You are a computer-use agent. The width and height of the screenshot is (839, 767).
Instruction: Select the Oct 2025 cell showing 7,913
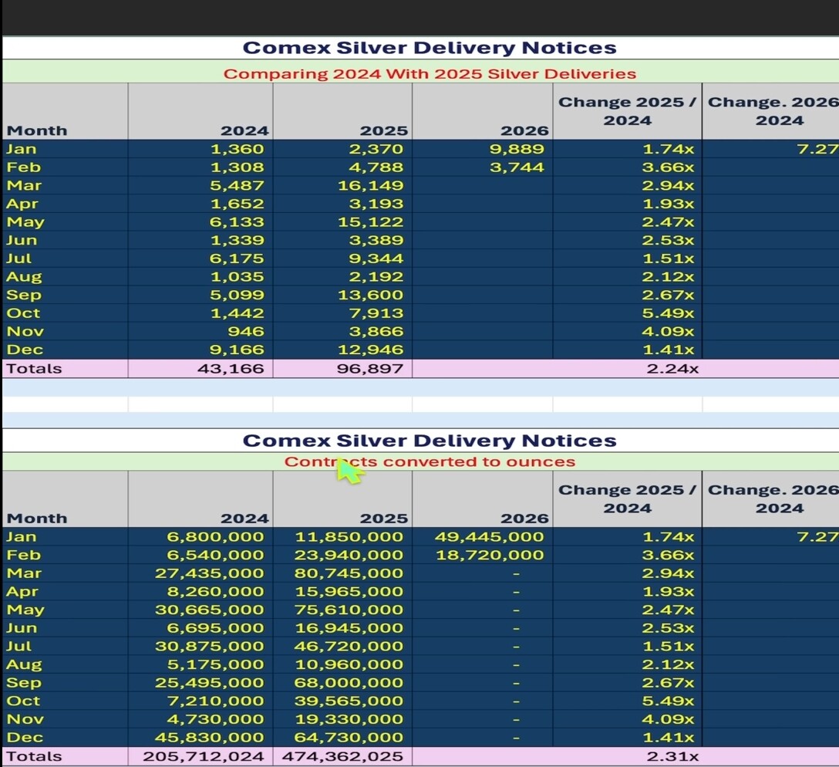[x=375, y=313]
